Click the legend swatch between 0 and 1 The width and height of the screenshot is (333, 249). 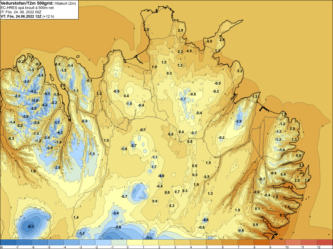(x=135, y=242)
